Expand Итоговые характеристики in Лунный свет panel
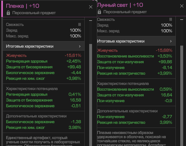The image size is (186, 146). [x=136, y=41]
